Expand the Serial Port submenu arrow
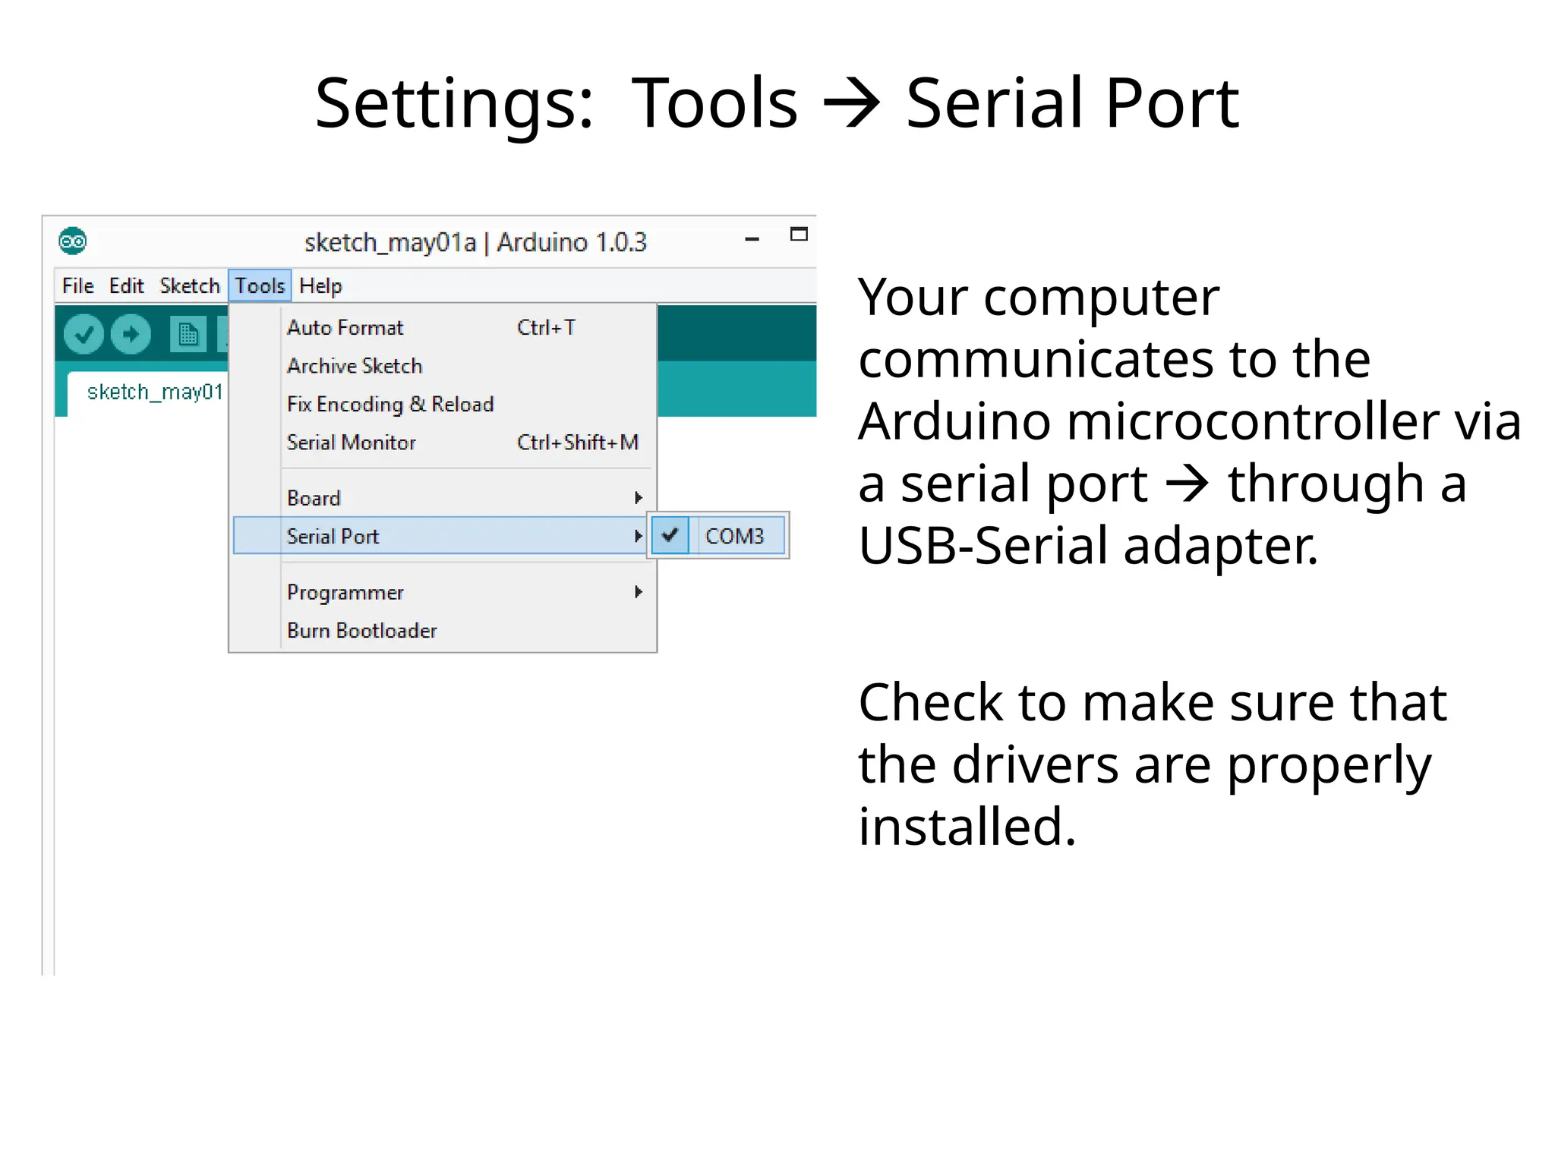1555x1166 pixels. (638, 536)
